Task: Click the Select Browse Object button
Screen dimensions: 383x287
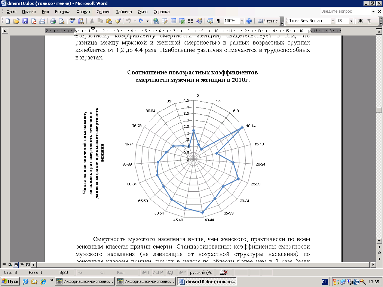Action: (x=379, y=253)
